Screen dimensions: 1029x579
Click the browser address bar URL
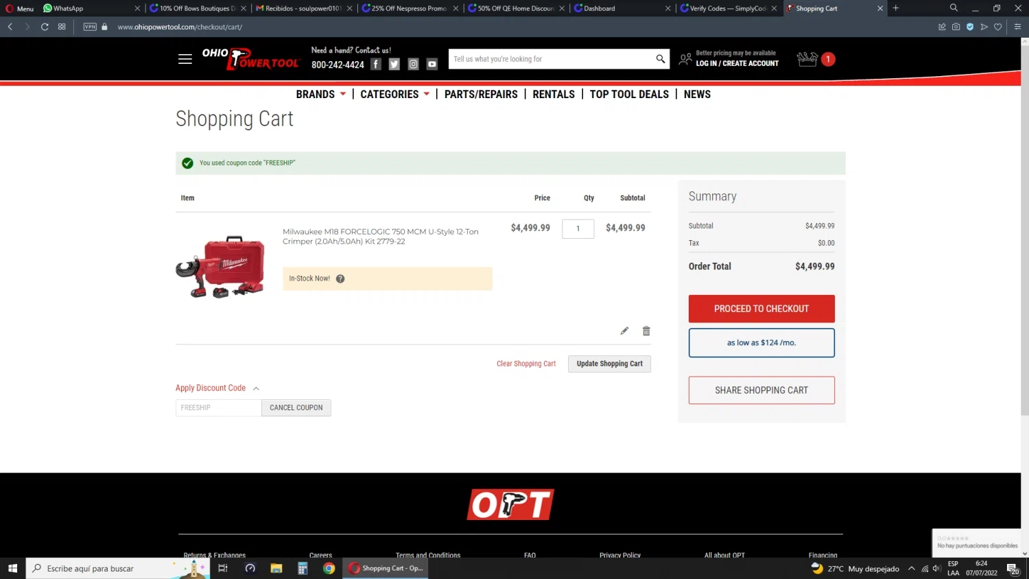click(180, 27)
